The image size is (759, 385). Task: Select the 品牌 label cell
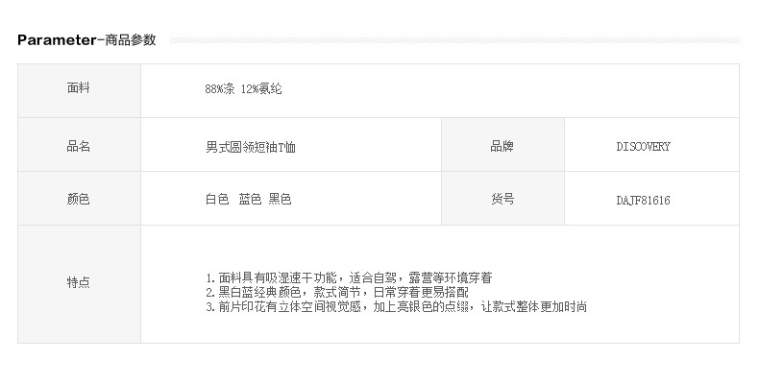pyautogui.click(x=502, y=146)
